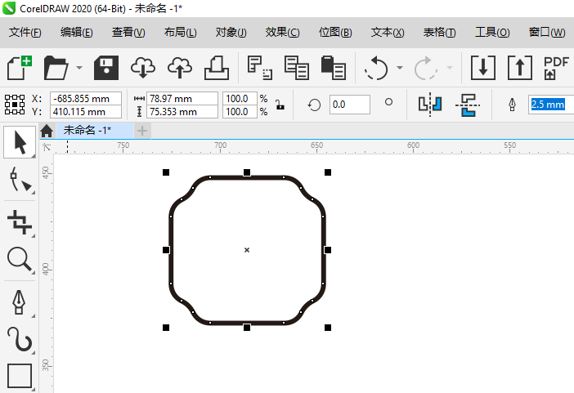Open the 对象(J) menu
This screenshot has width=574, height=393.
pyautogui.click(x=231, y=32)
